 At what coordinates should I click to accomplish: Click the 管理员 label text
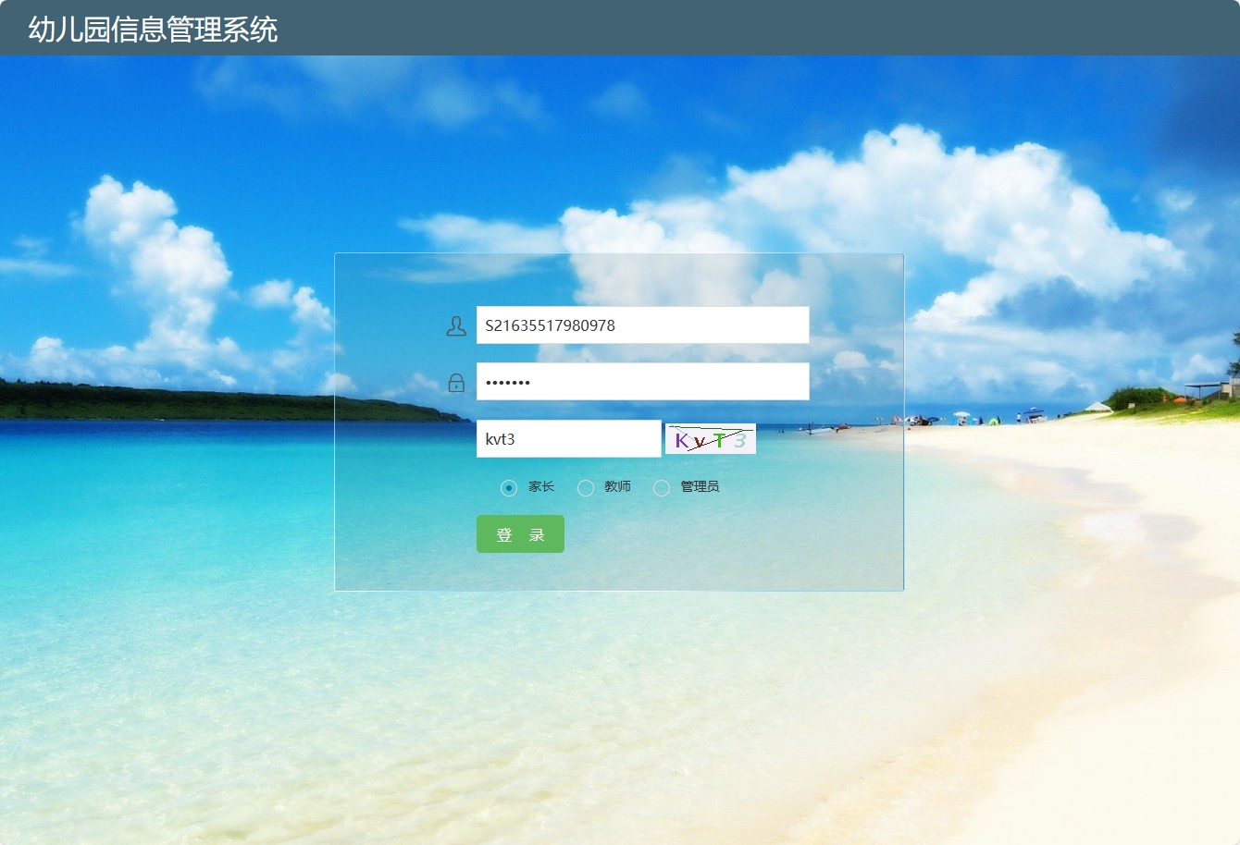[700, 487]
